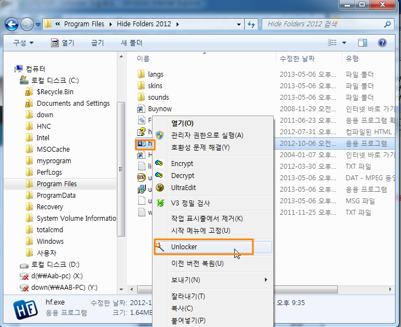Open the skins folder

[150, 86]
